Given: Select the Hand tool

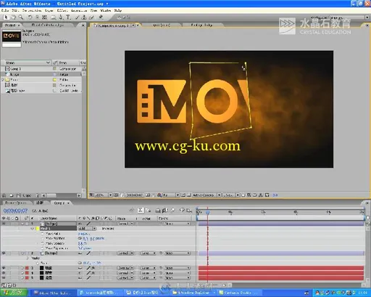Looking at the screenshot, I should coord(14,17).
